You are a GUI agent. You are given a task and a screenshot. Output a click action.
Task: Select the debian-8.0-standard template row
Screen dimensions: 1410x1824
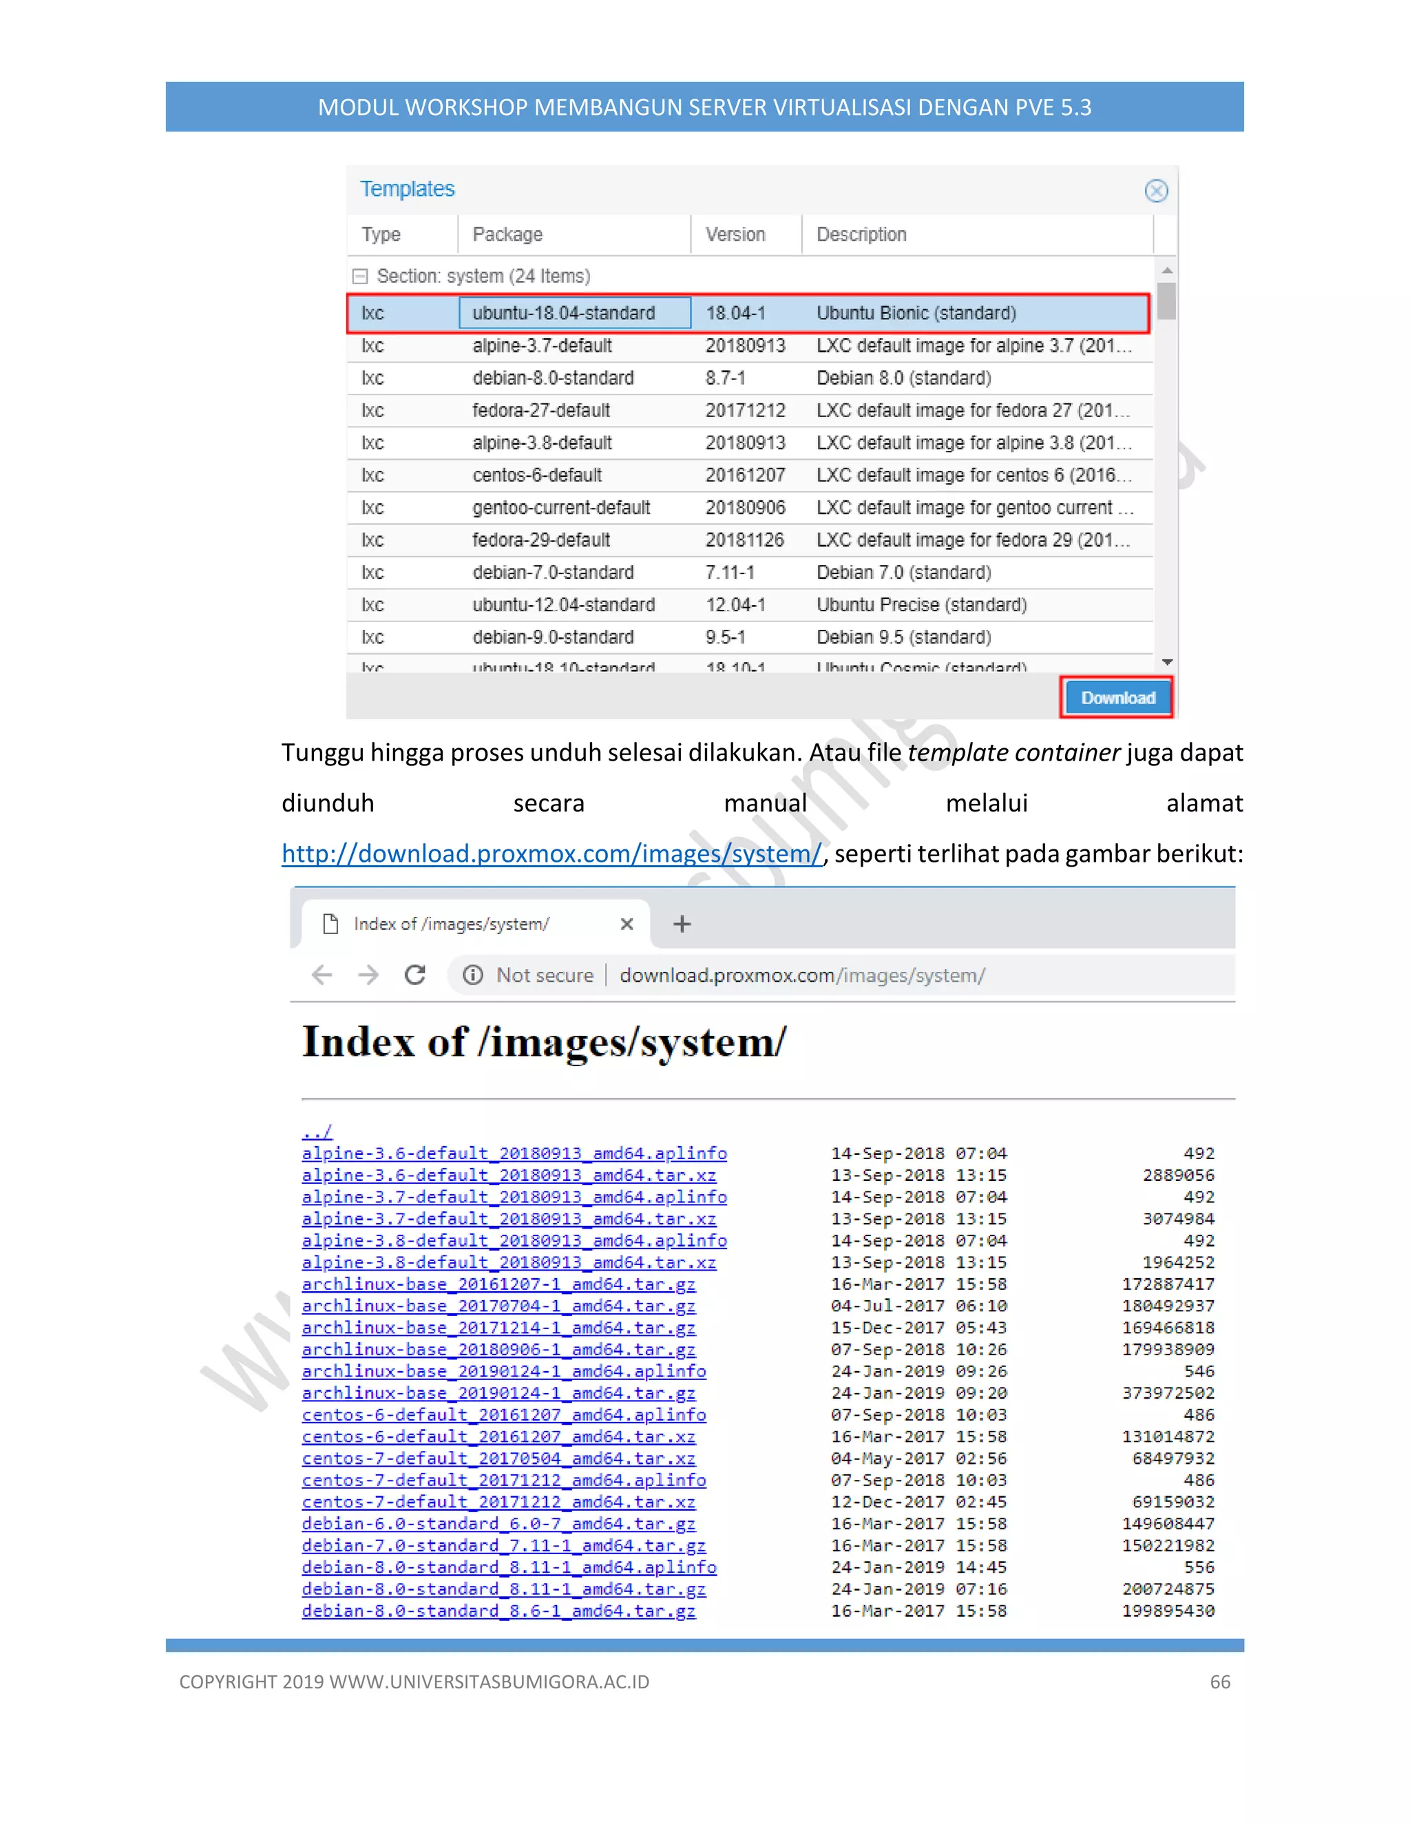coord(750,379)
